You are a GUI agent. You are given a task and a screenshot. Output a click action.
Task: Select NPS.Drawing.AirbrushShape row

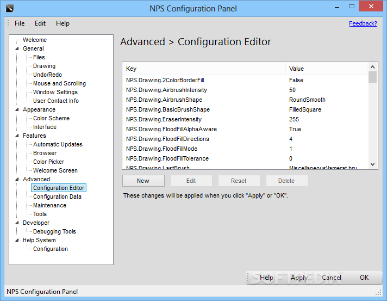164,100
